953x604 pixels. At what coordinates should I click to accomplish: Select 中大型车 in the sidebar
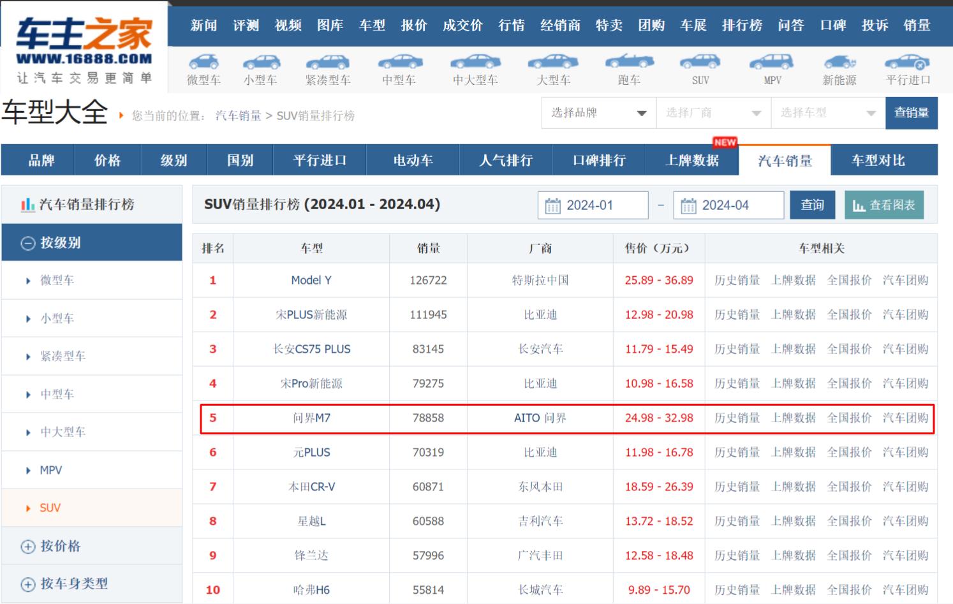tap(63, 432)
